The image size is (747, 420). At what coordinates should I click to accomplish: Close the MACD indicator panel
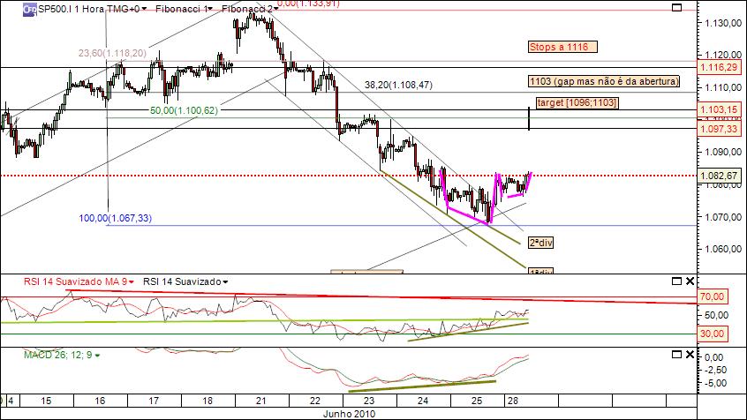click(690, 355)
